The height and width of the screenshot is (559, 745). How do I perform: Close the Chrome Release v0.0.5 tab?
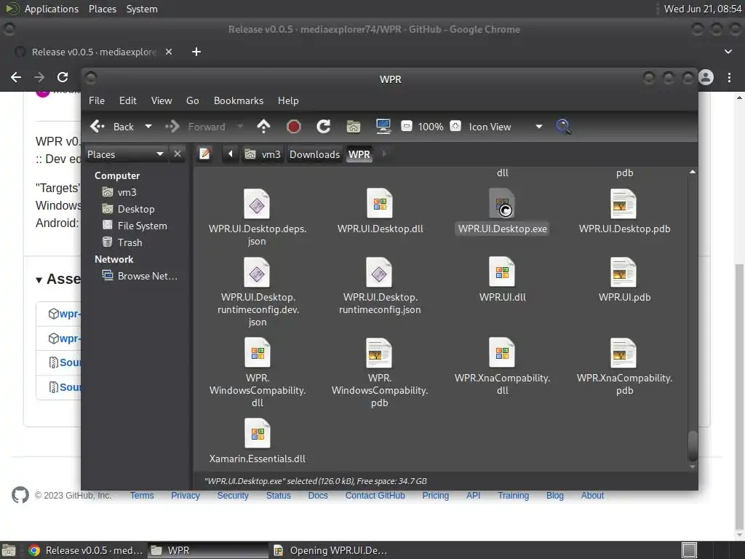(169, 52)
